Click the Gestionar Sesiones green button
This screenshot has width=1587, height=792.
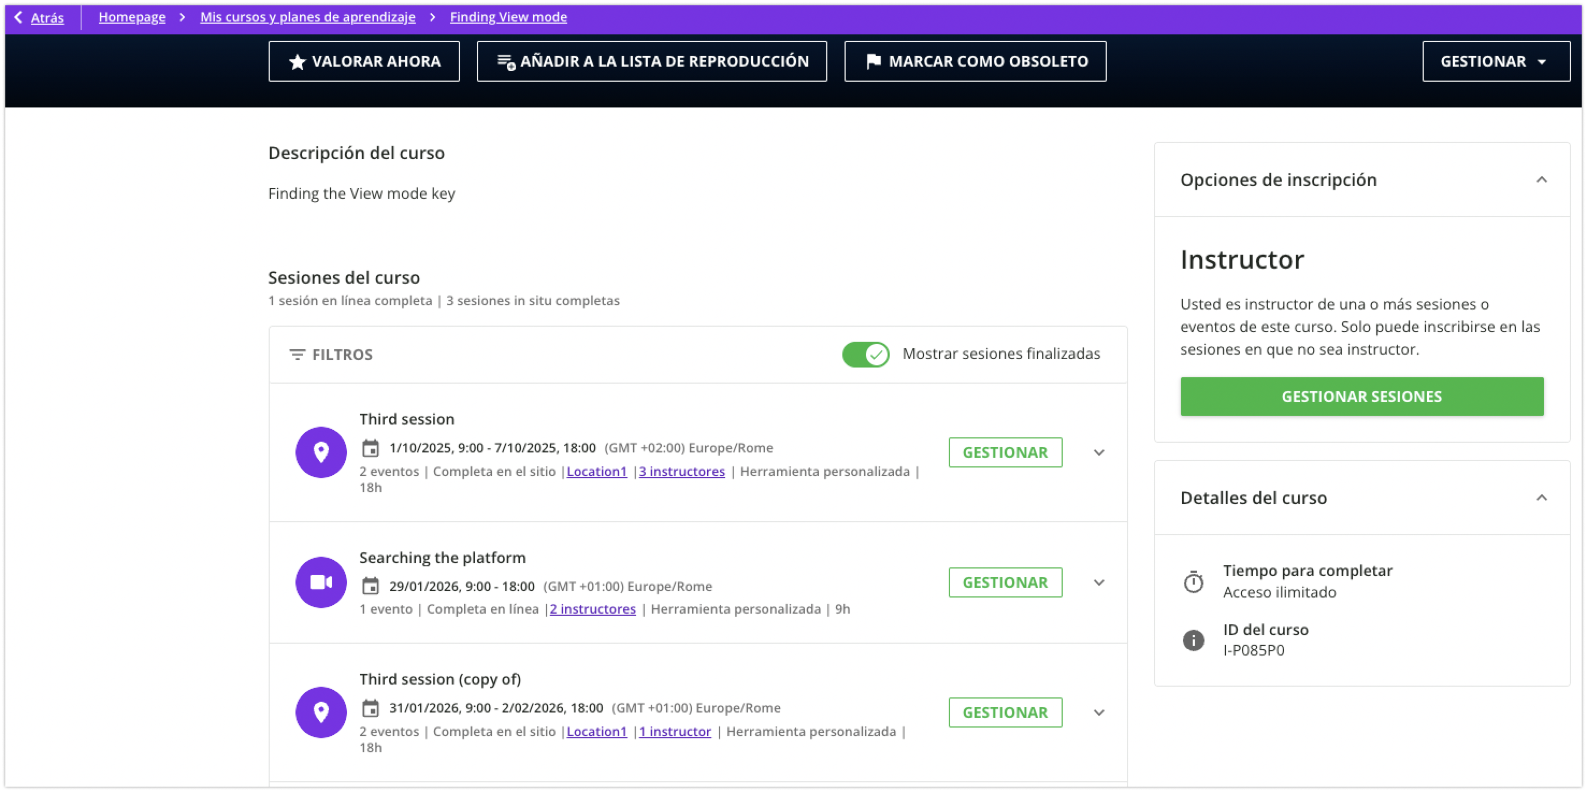(1361, 397)
